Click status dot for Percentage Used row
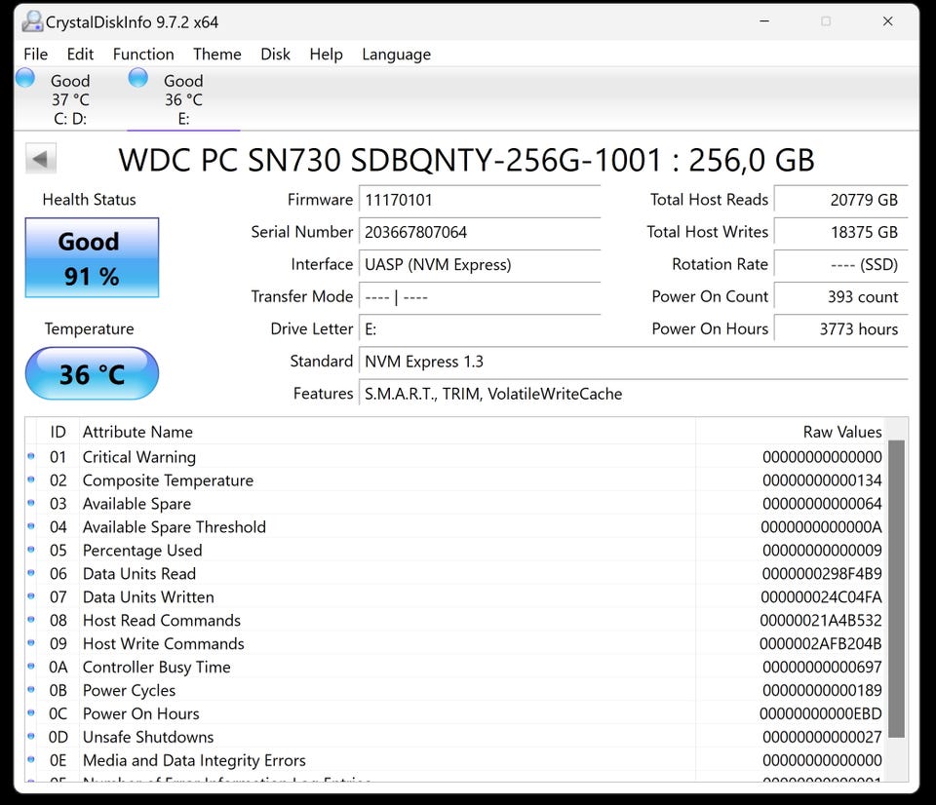Screen dimensions: 936x805 pyautogui.click(x=30, y=550)
